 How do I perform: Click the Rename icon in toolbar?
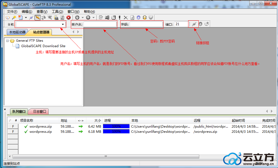[x=107, y=18]
